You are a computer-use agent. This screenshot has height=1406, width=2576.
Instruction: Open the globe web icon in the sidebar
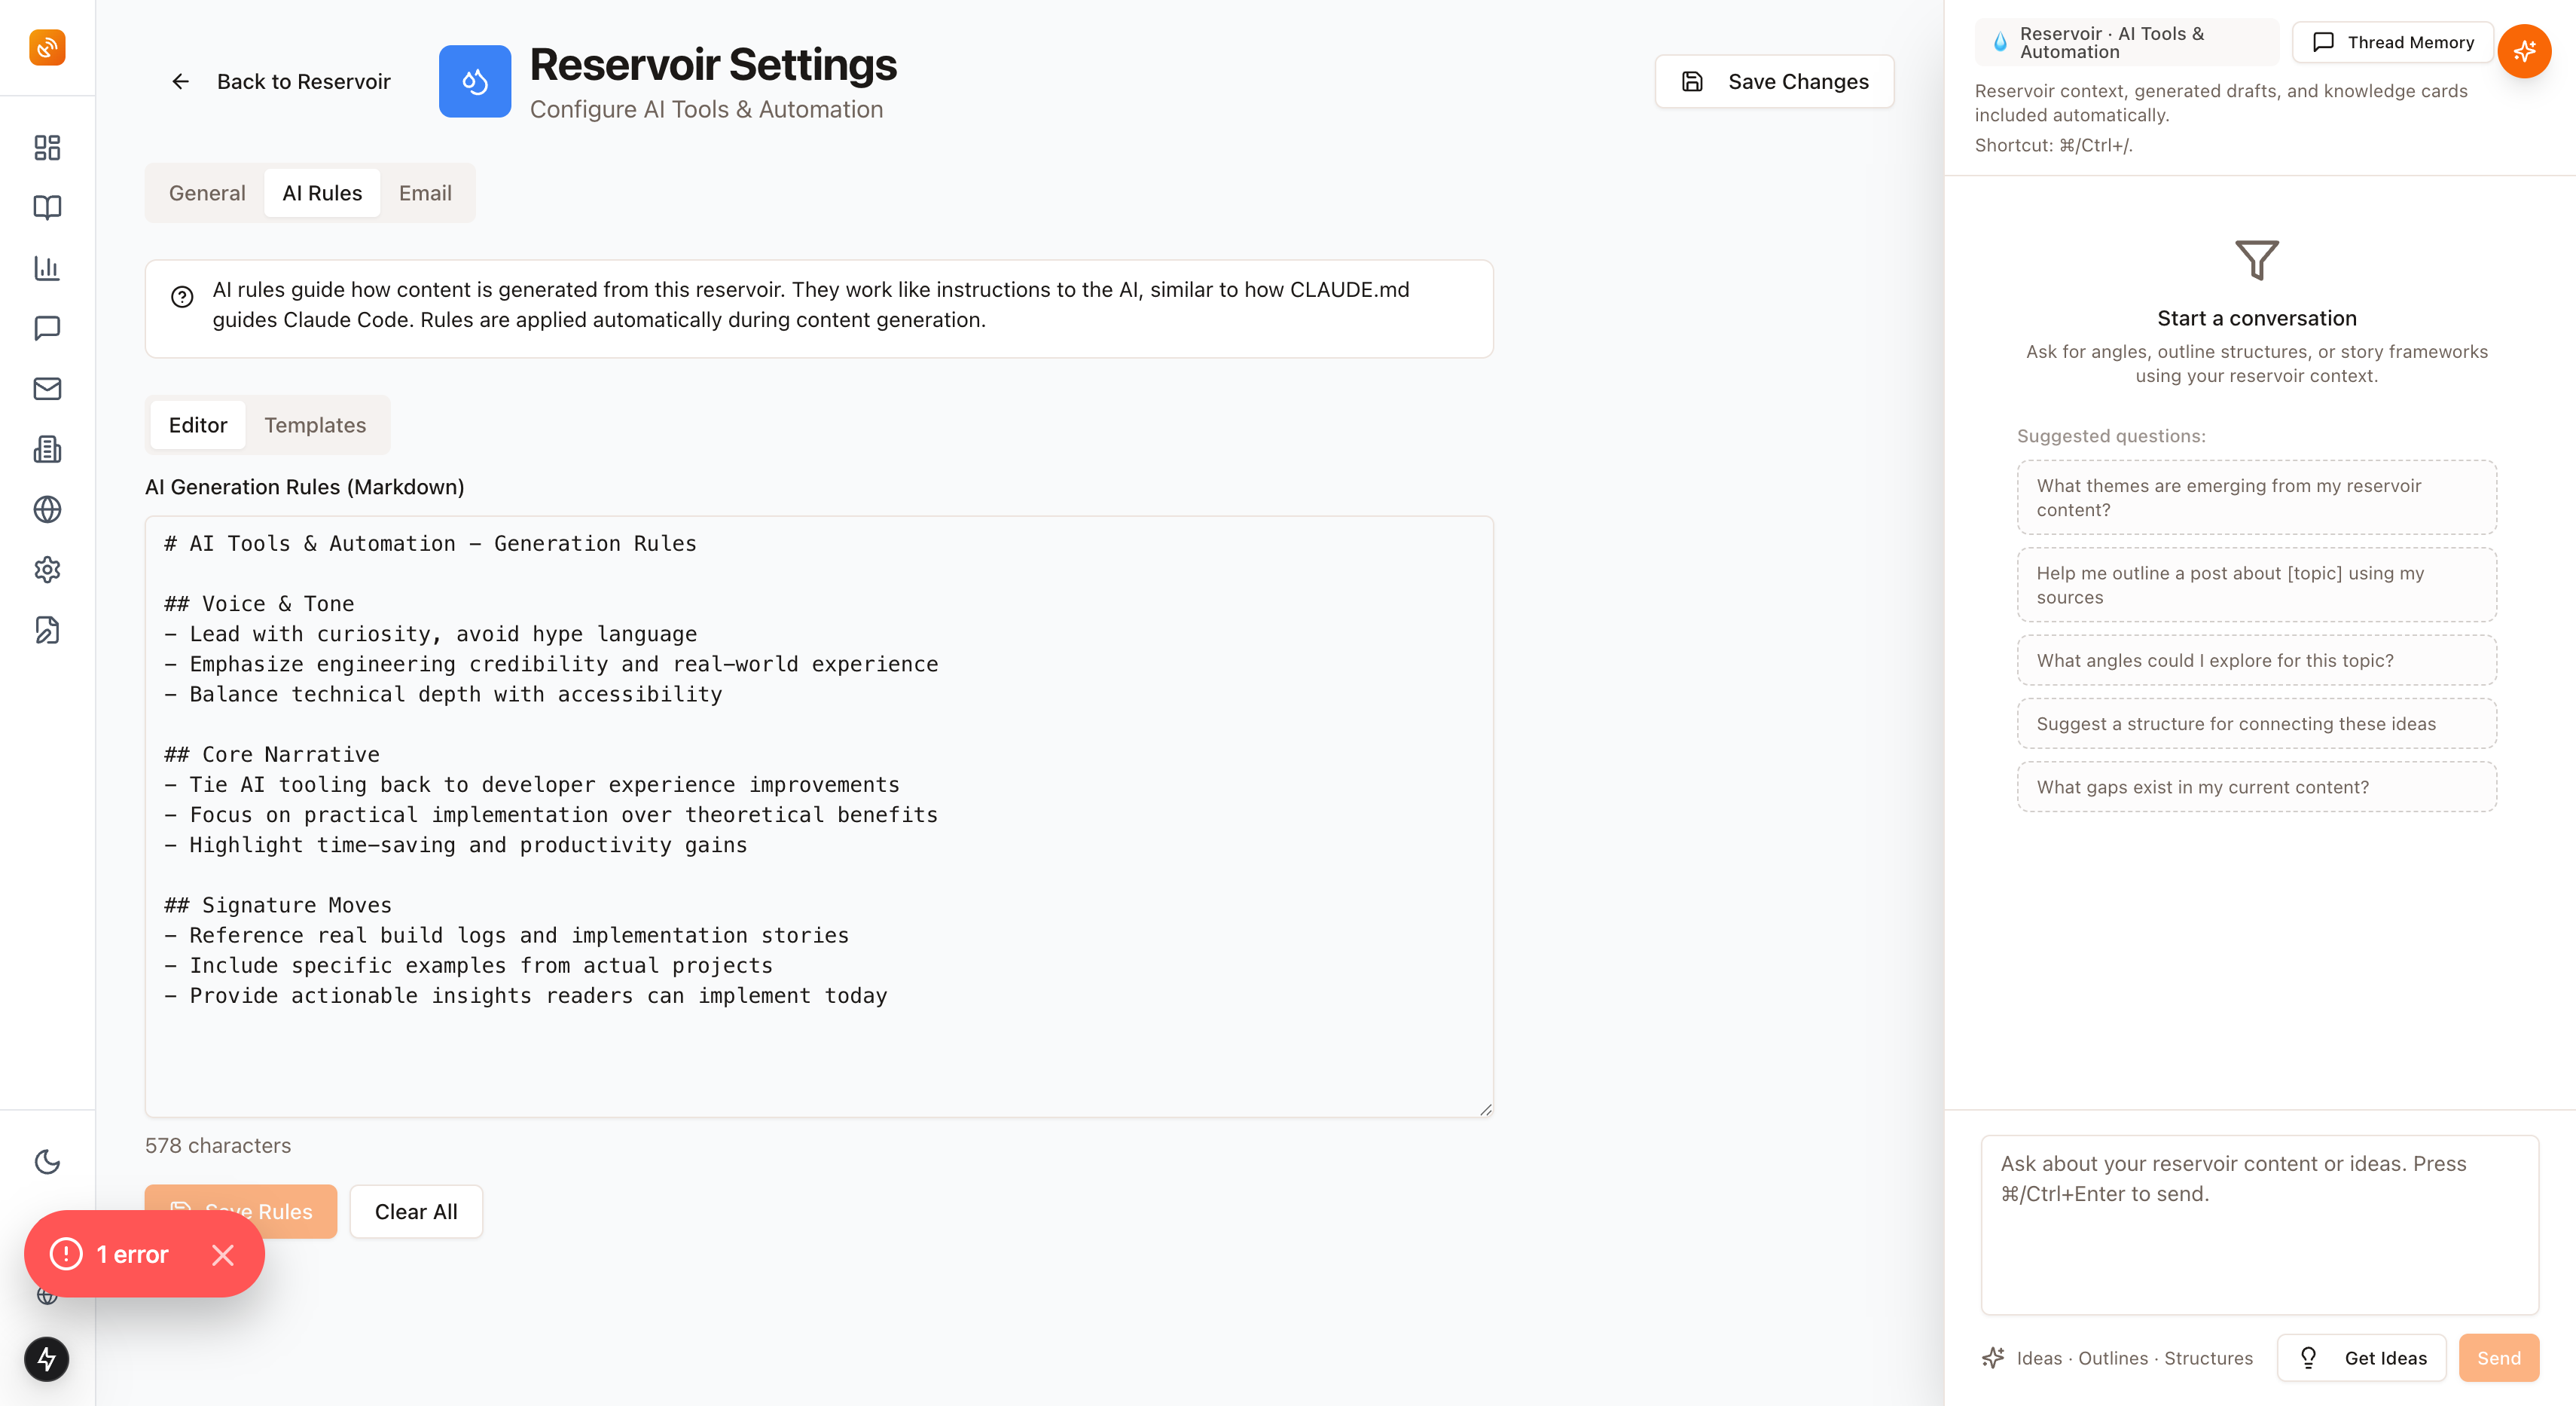coord(47,509)
